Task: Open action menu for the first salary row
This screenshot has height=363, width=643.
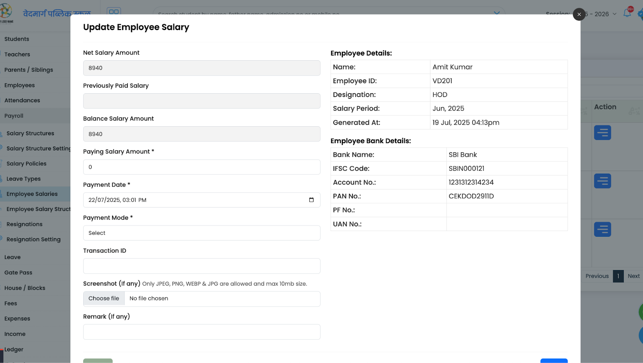Action: point(602,132)
